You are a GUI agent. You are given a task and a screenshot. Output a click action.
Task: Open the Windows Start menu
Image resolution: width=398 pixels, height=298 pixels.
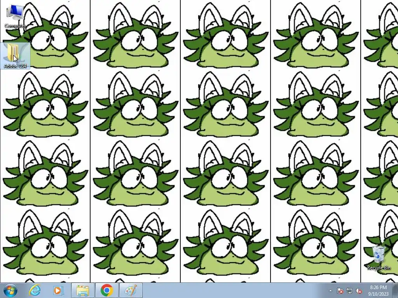click(10, 290)
